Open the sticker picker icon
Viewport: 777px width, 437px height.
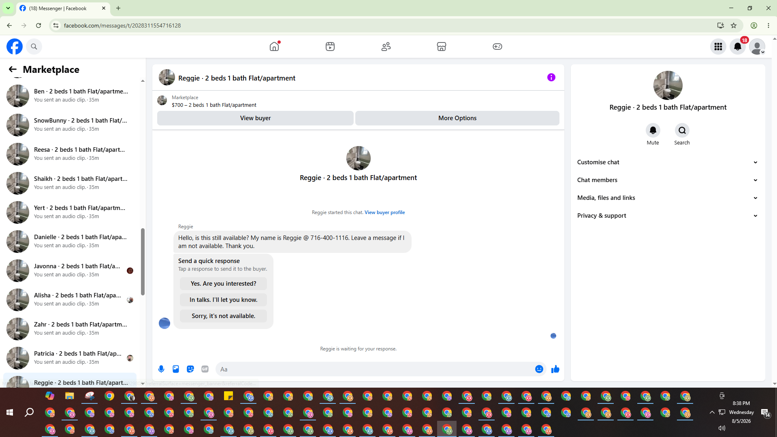click(190, 369)
